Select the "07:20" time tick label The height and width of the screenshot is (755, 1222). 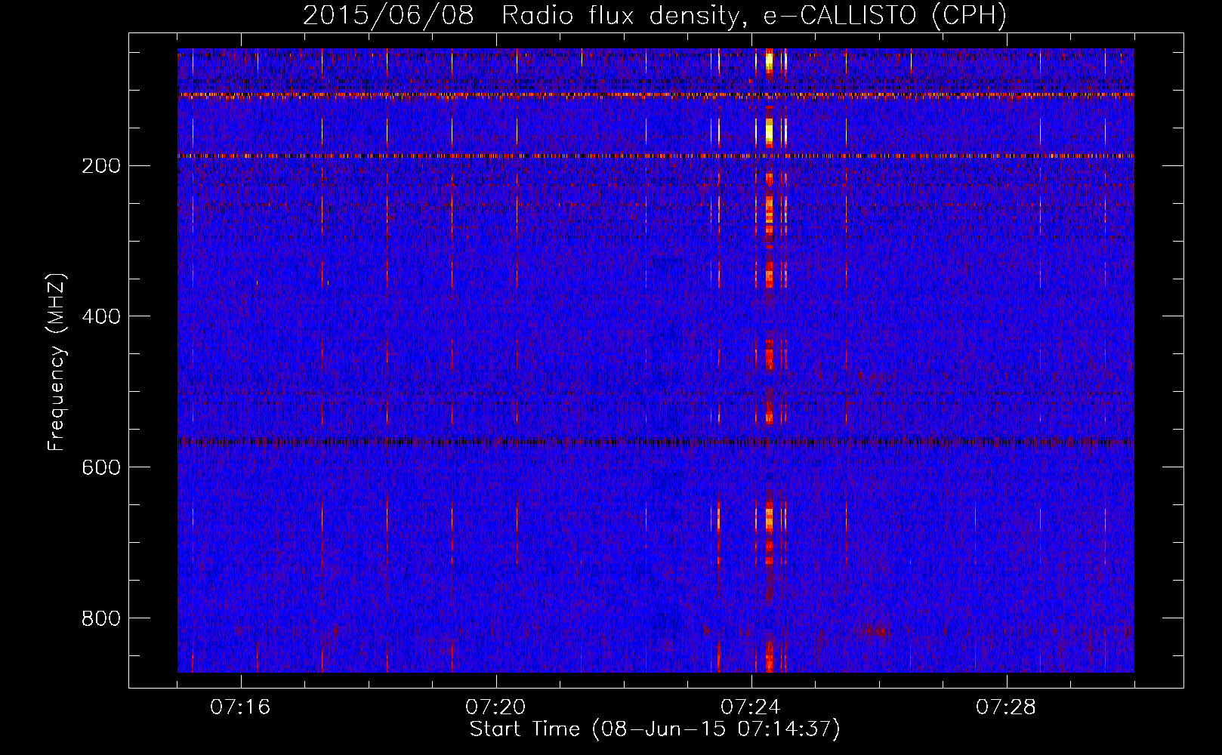(x=495, y=707)
